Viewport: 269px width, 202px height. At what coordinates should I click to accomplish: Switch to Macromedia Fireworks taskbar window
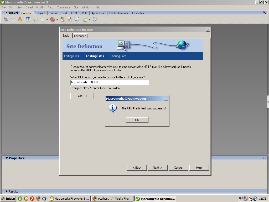(69, 199)
